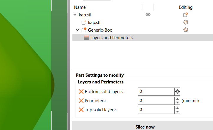Click the Top solid layers label
The image size is (213, 130).
point(100,110)
